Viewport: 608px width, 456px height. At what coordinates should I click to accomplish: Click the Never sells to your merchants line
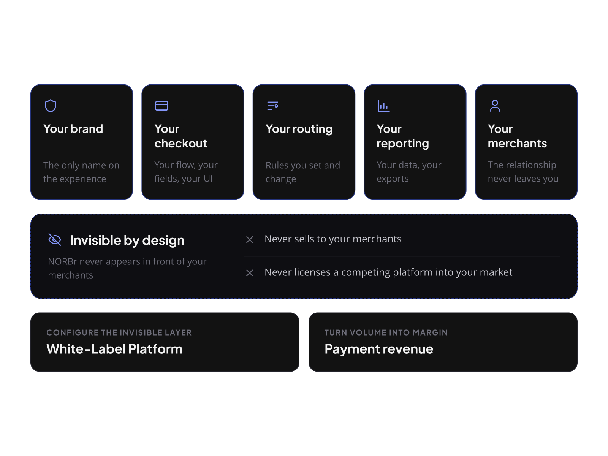coord(333,239)
